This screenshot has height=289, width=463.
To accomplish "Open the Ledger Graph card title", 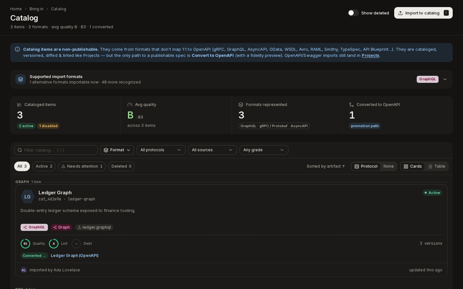I will click(x=55, y=193).
